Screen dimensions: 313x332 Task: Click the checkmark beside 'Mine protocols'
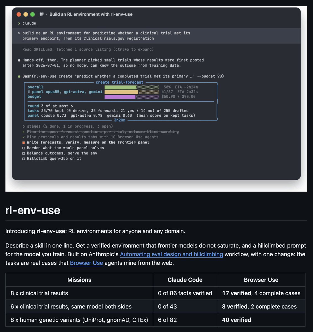pos(23,137)
